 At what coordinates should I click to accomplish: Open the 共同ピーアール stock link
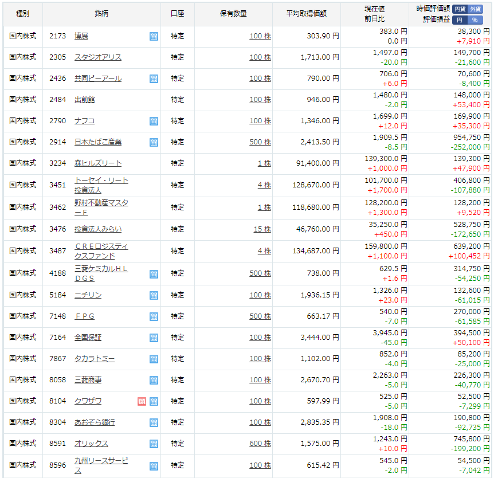(x=98, y=79)
